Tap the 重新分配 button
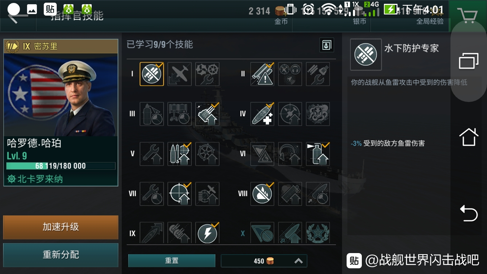 click(61, 255)
